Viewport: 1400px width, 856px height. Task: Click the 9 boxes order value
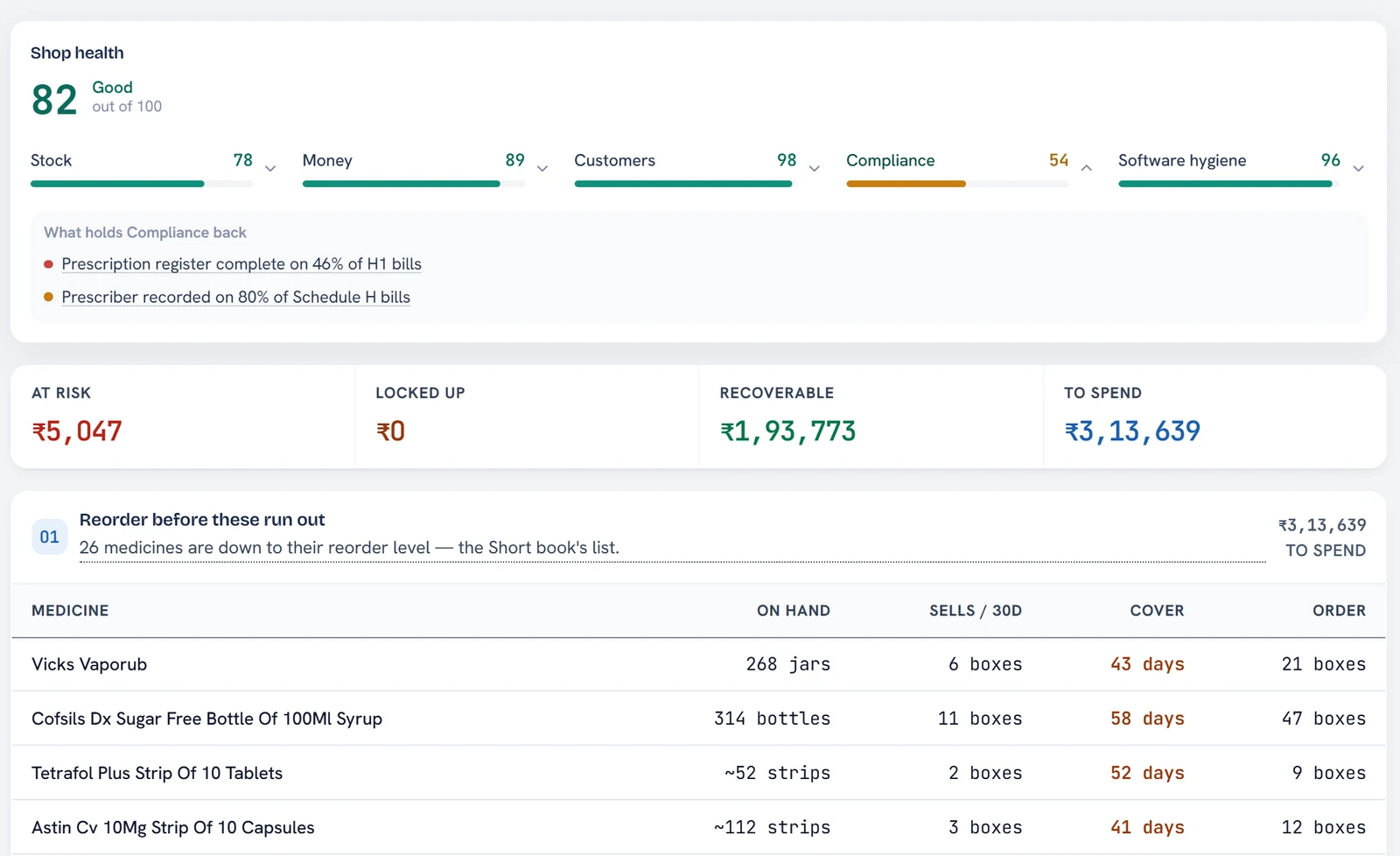pyautogui.click(x=1329, y=773)
